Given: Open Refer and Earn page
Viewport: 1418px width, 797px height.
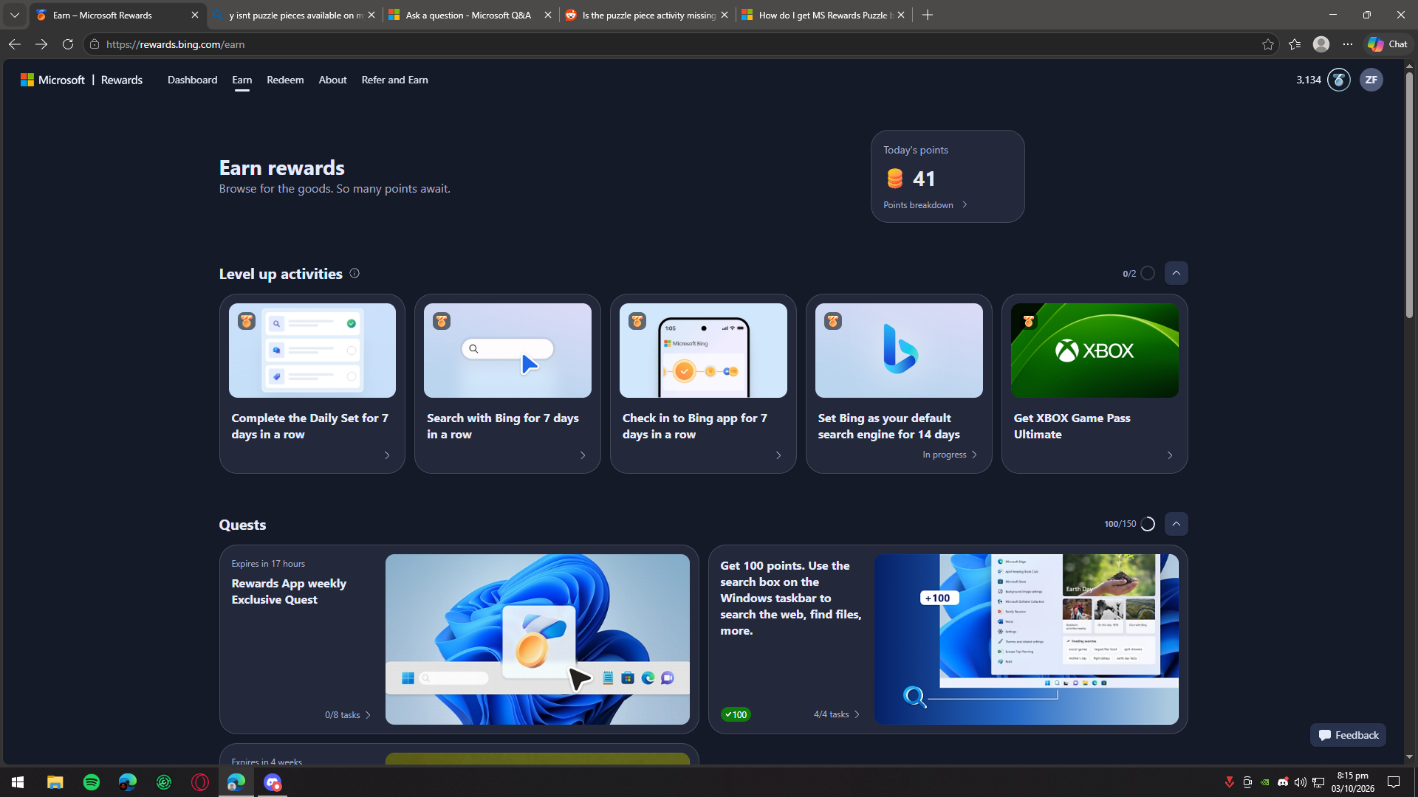Looking at the screenshot, I should [394, 80].
